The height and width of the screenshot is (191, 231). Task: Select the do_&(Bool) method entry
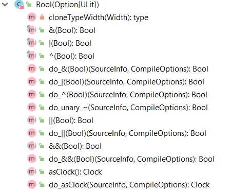tap(128, 69)
